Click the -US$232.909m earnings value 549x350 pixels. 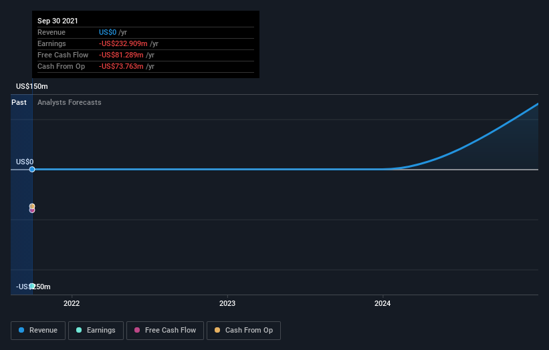pyautogui.click(x=123, y=43)
